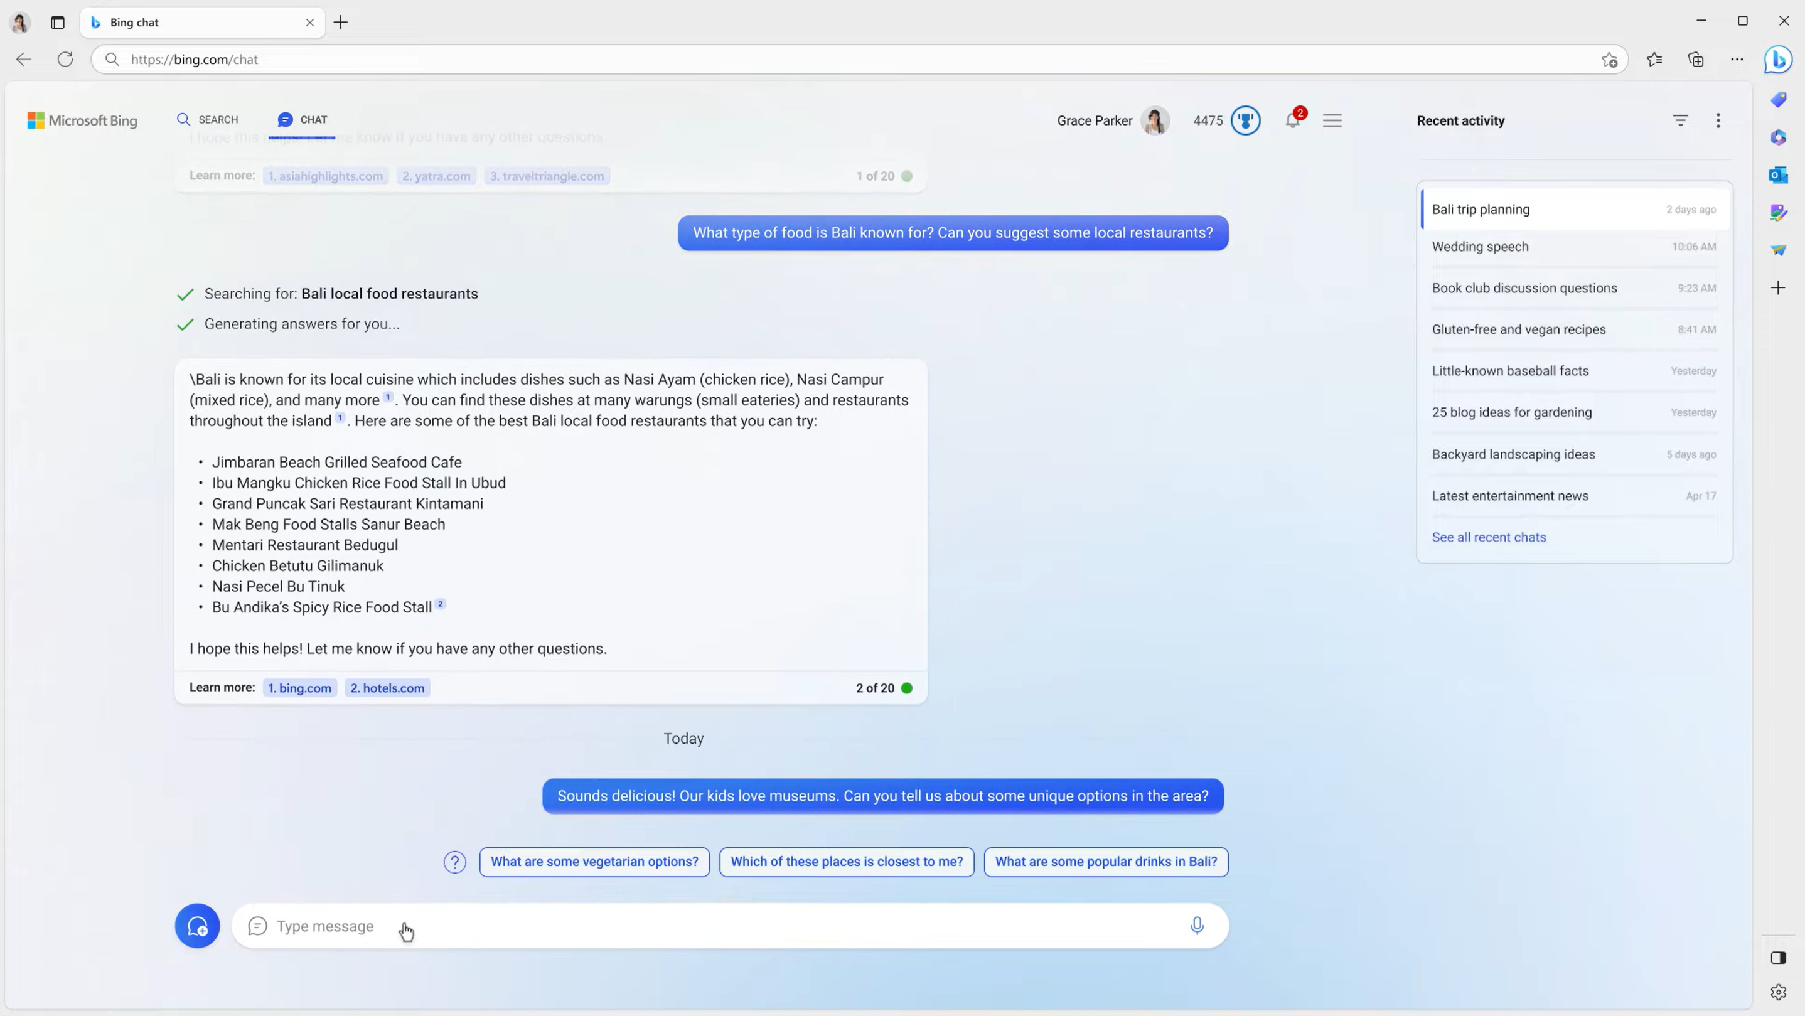Click See all recent chats link
Image resolution: width=1805 pixels, height=1016 pixels.
pyautogui.click(x=1488, y=537)
